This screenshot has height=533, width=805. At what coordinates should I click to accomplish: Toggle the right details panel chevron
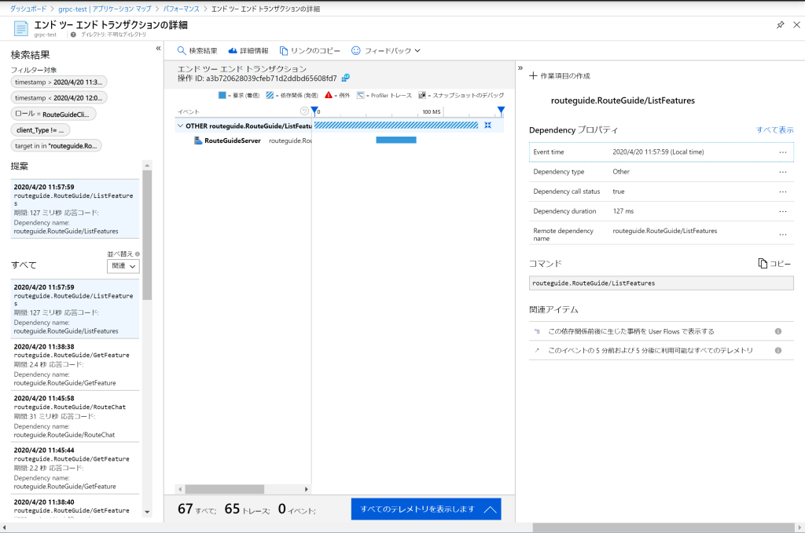520,68
